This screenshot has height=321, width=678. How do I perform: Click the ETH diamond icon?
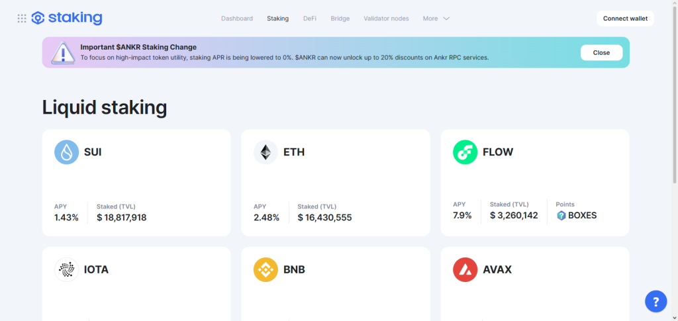[x=266, y=152]
